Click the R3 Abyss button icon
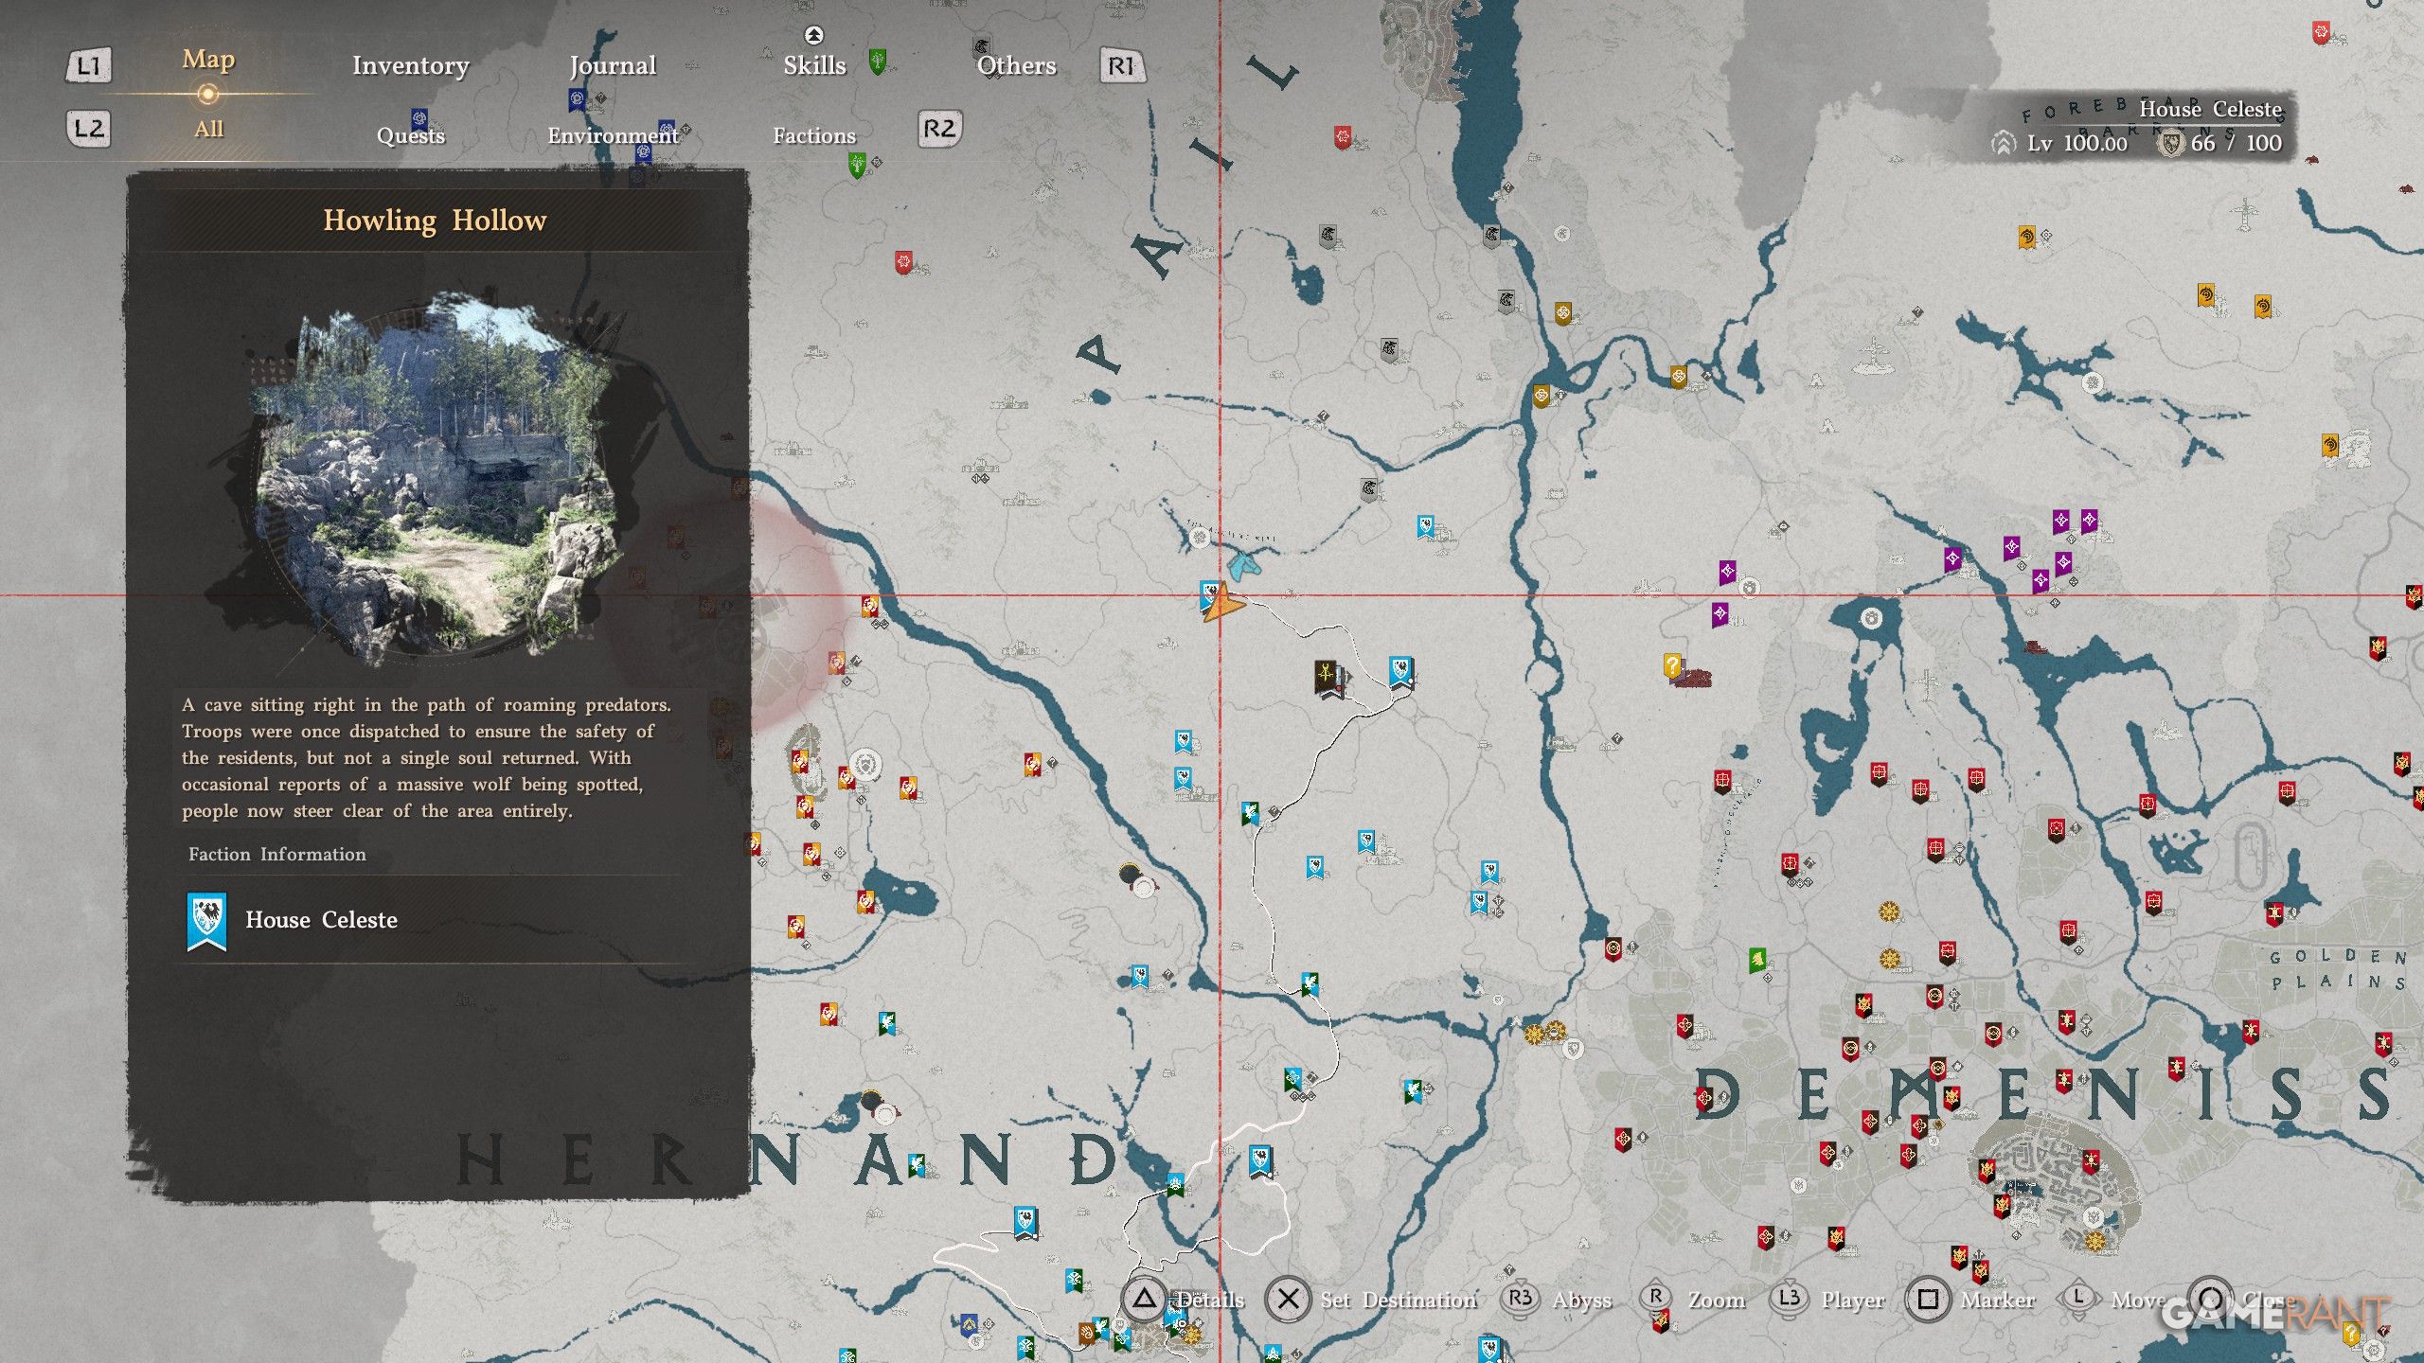This screenshot has width=2424, height=1363. coord(1520,1299)
